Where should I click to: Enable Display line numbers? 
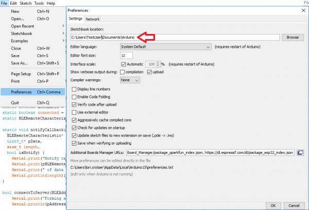click(74, 89)
